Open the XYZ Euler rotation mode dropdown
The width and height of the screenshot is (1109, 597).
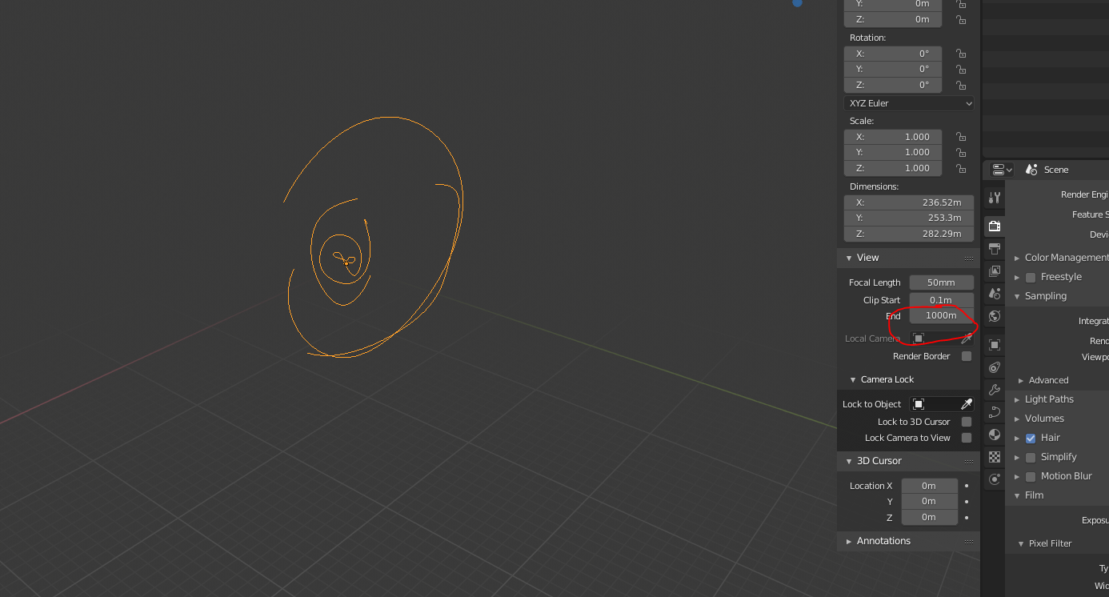909,103
